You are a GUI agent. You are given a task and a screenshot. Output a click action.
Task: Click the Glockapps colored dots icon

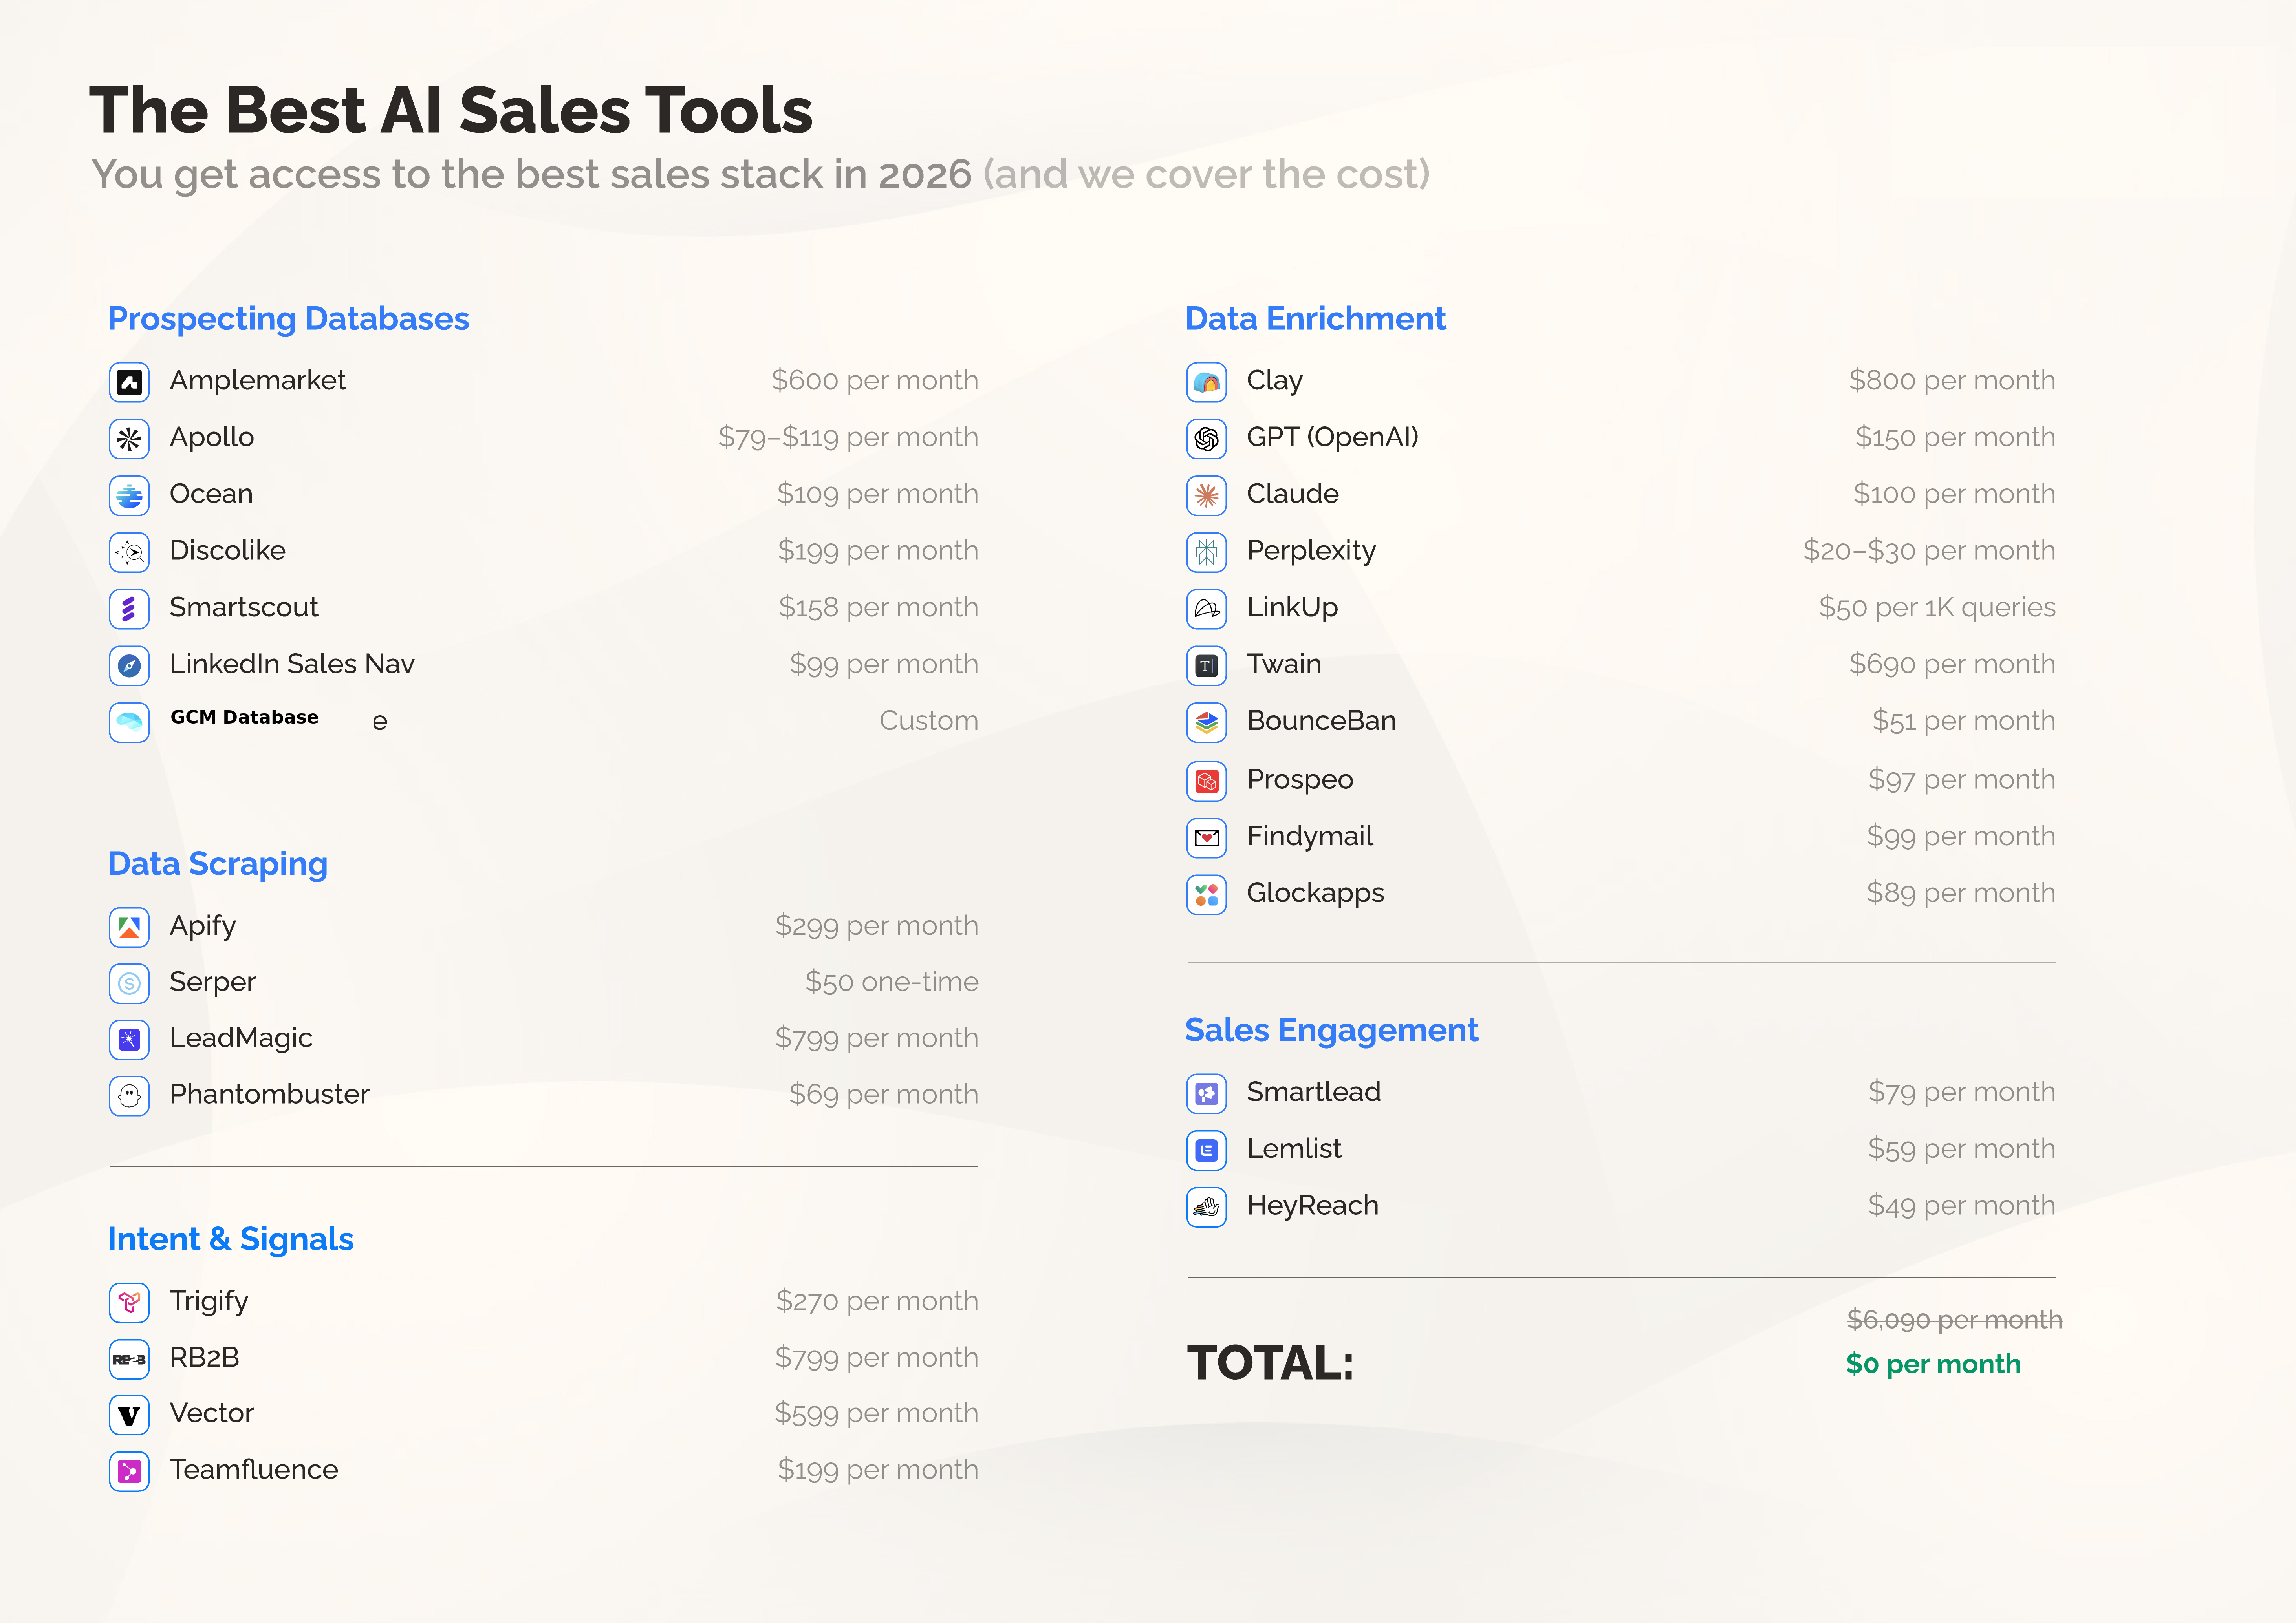[1207, 894]
